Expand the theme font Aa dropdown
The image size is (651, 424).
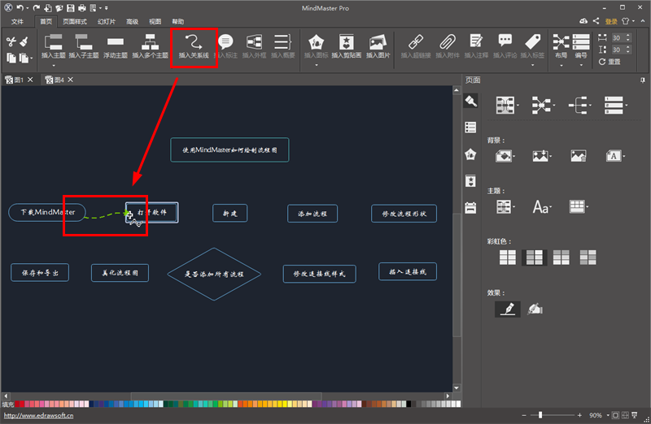click(x=542, y=207)
